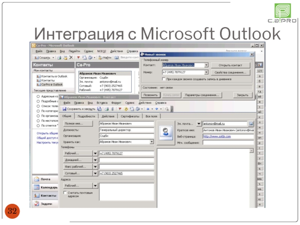Click the Move to Folder icon in main toolbar

pos(65,58)
